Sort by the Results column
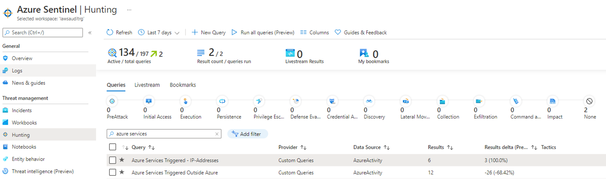Viewport: 606px width, 182px height. (x=440, y=147)
